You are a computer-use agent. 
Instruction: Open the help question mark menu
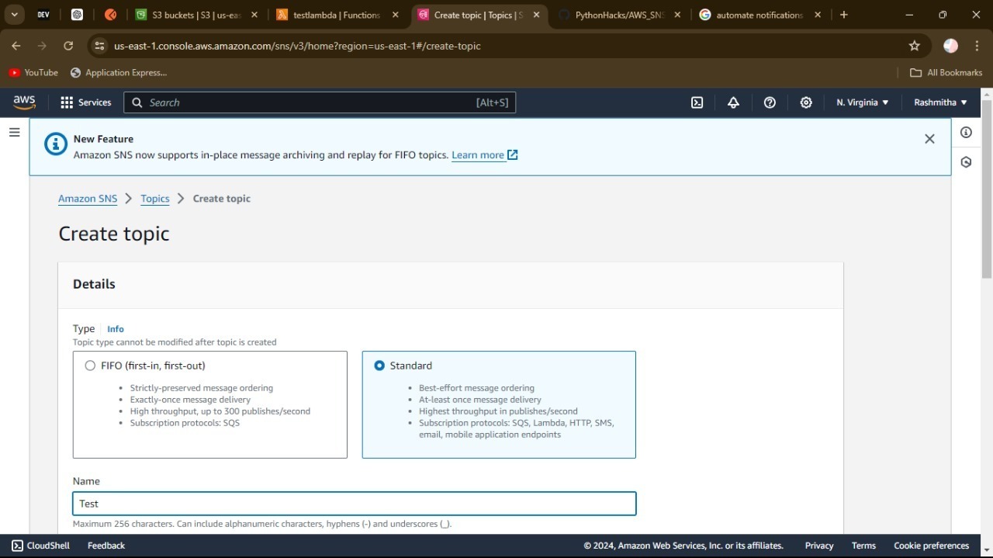[x=770, y=102]
